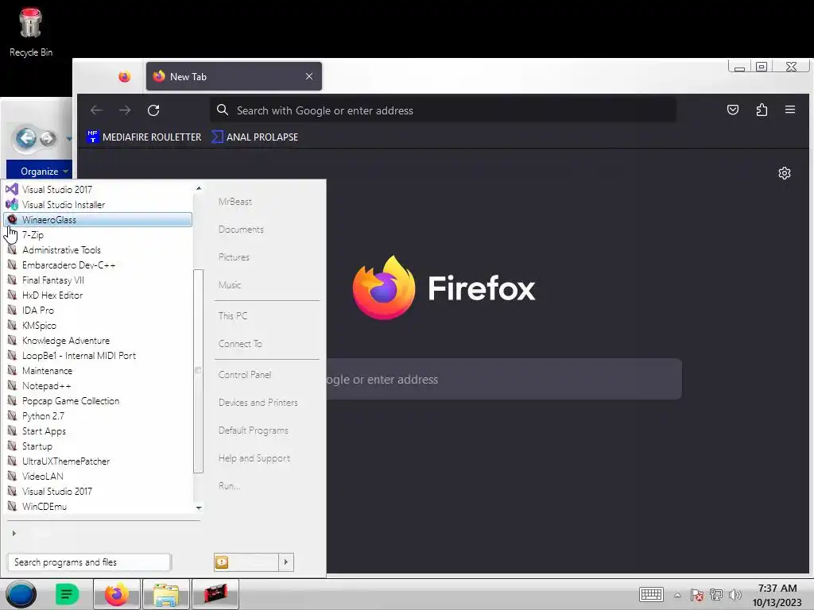Expand the Maintenance folder
This screenshot has width=814, height=610.
(98, 370)
